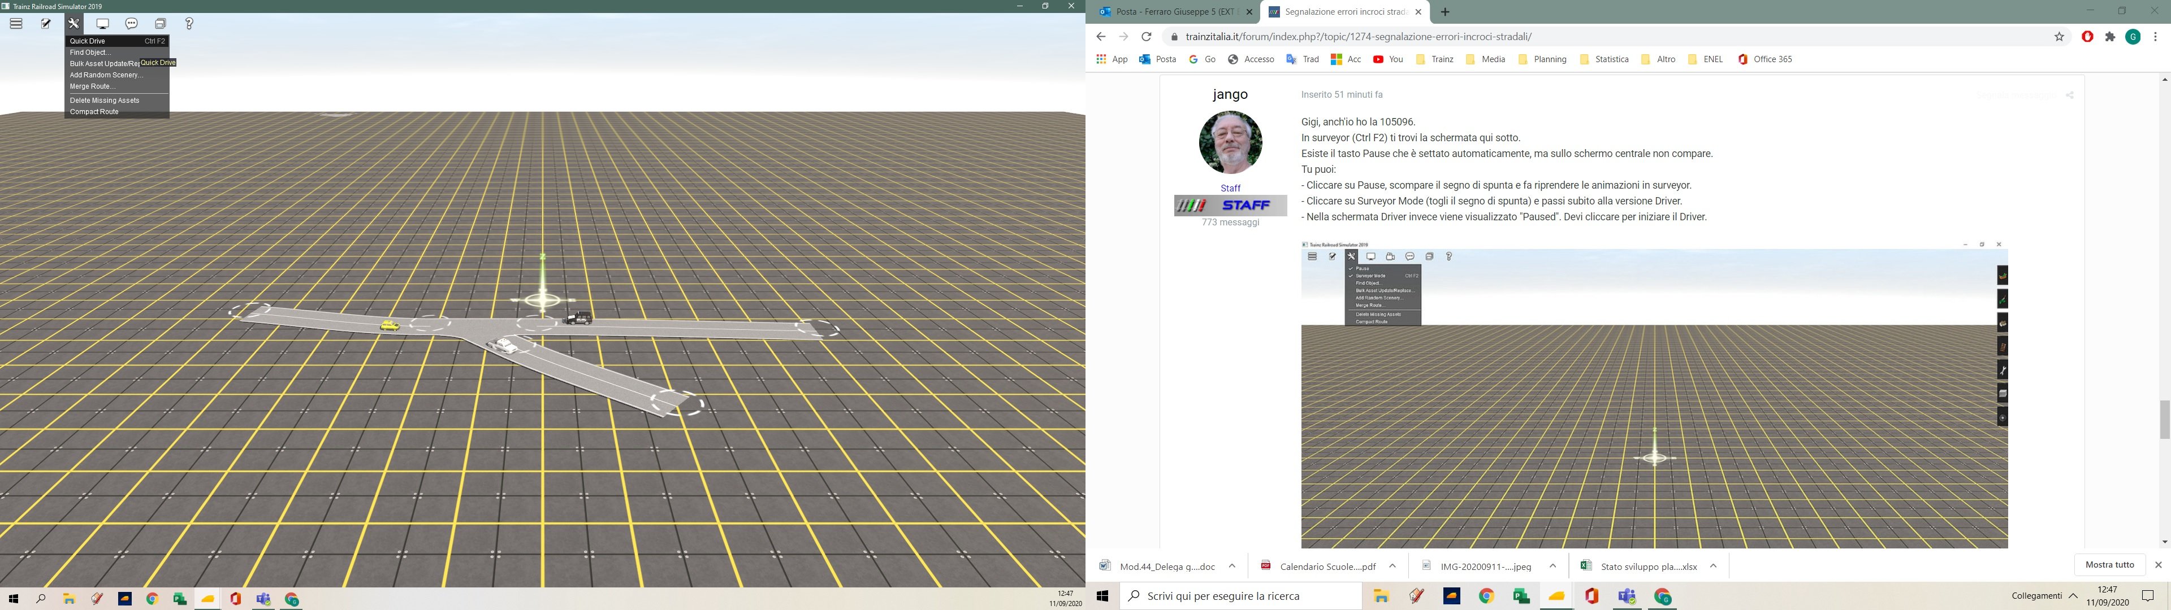2171x610 pixels.
Task: Open the You YouTube bookmark
Action: tap(1388, 59)
